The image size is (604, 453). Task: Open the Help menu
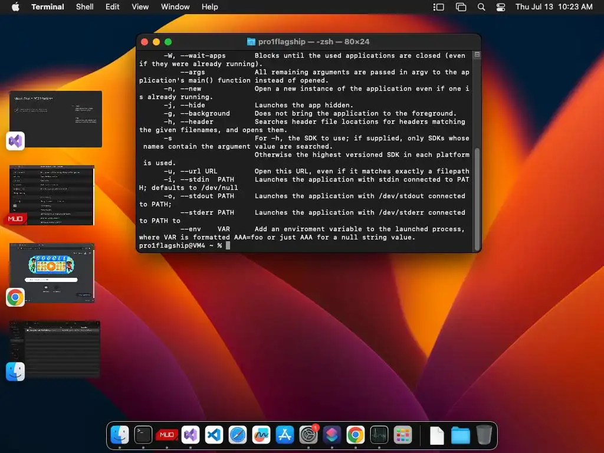point(209,7)
